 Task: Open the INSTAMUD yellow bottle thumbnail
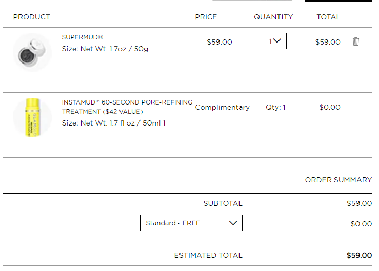coord(32,117)
